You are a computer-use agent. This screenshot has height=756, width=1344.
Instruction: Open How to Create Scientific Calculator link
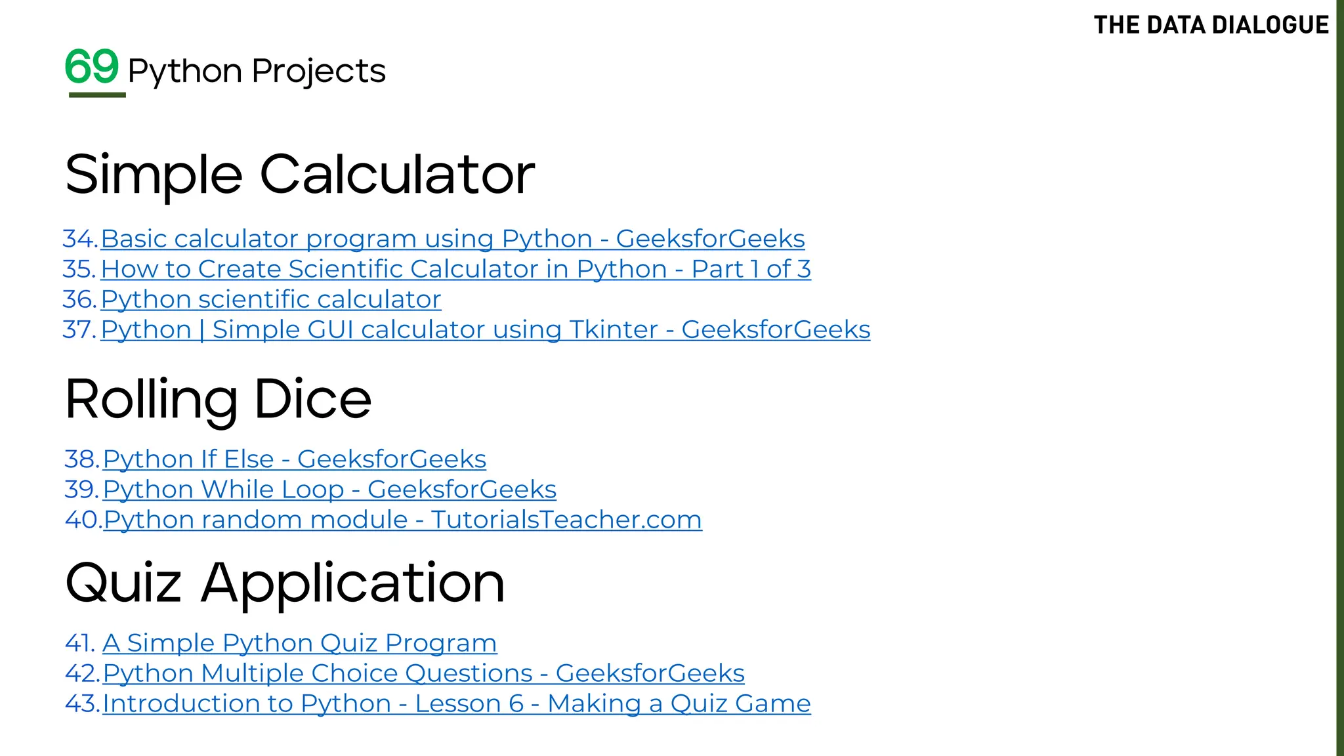click(x=455, y=269)
